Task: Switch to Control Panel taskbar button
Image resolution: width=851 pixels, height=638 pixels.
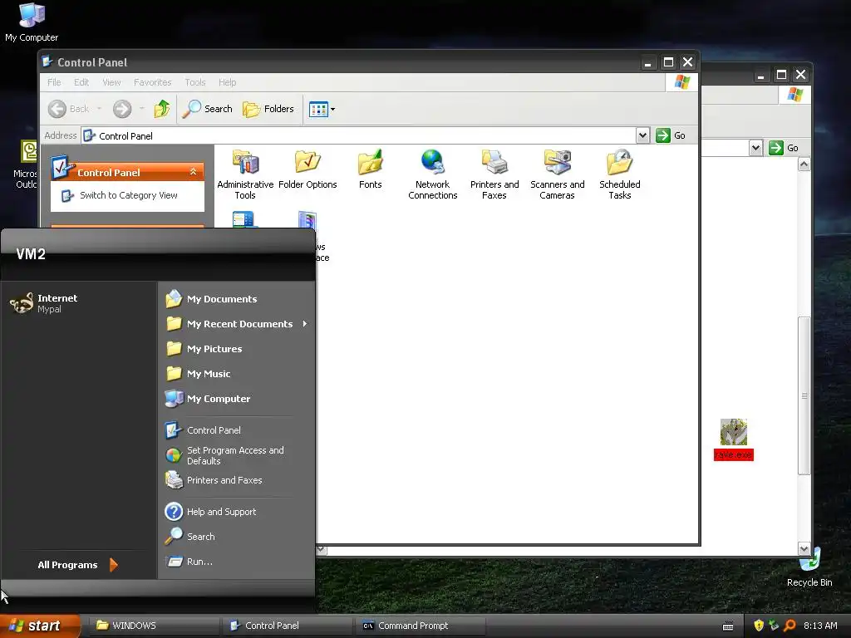Action: point(287,626)
